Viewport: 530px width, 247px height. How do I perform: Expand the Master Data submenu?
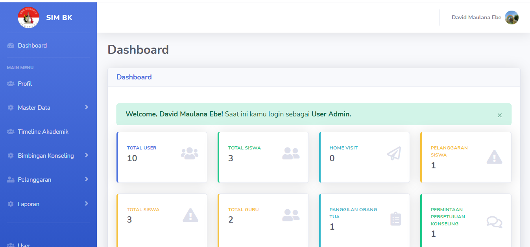34,107
